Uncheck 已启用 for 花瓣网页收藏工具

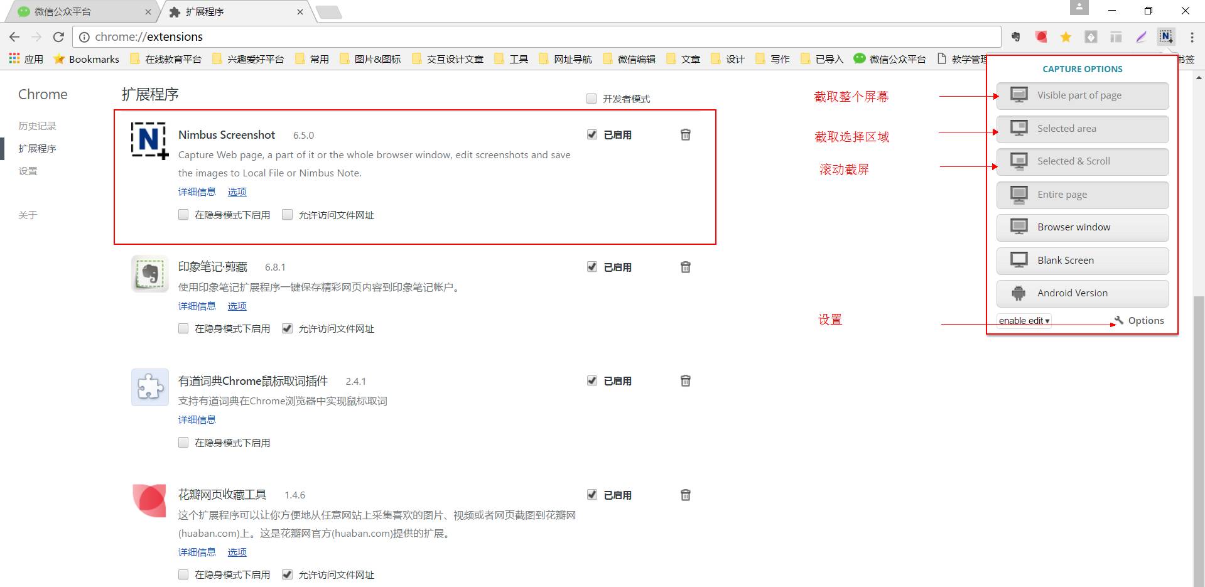pos(592,495)
